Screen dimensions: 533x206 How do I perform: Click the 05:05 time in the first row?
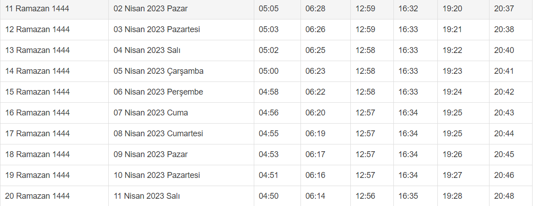[x=269, y=9]
